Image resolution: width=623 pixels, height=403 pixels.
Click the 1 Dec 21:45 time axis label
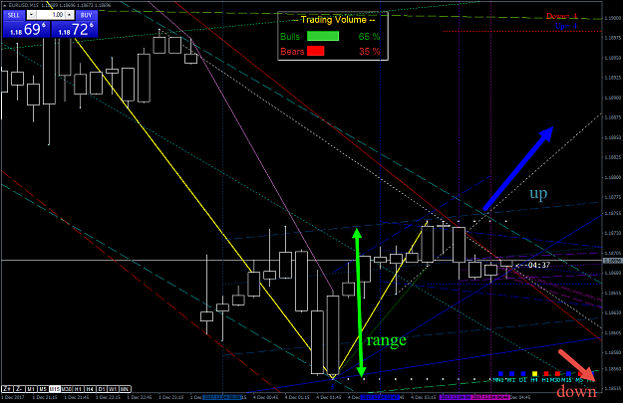75,397
